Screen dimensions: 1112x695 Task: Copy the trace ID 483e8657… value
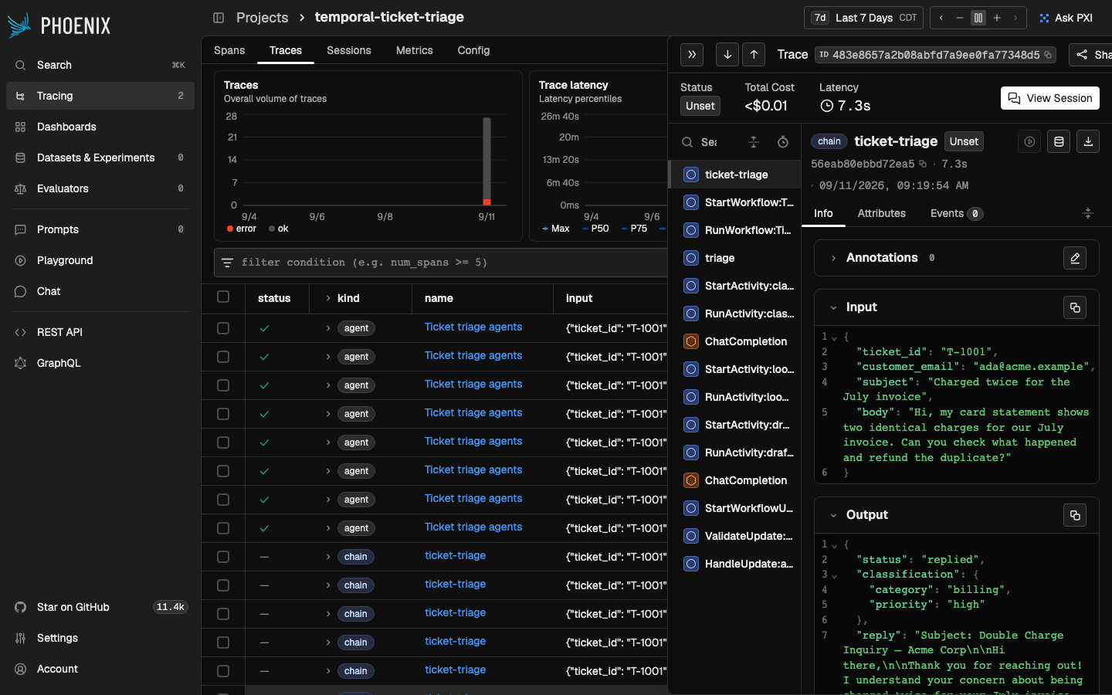click(1048, 55)
